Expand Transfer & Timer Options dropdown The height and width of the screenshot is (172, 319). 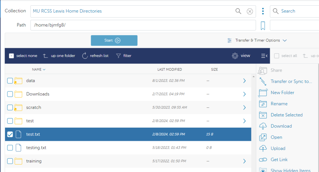257,40
